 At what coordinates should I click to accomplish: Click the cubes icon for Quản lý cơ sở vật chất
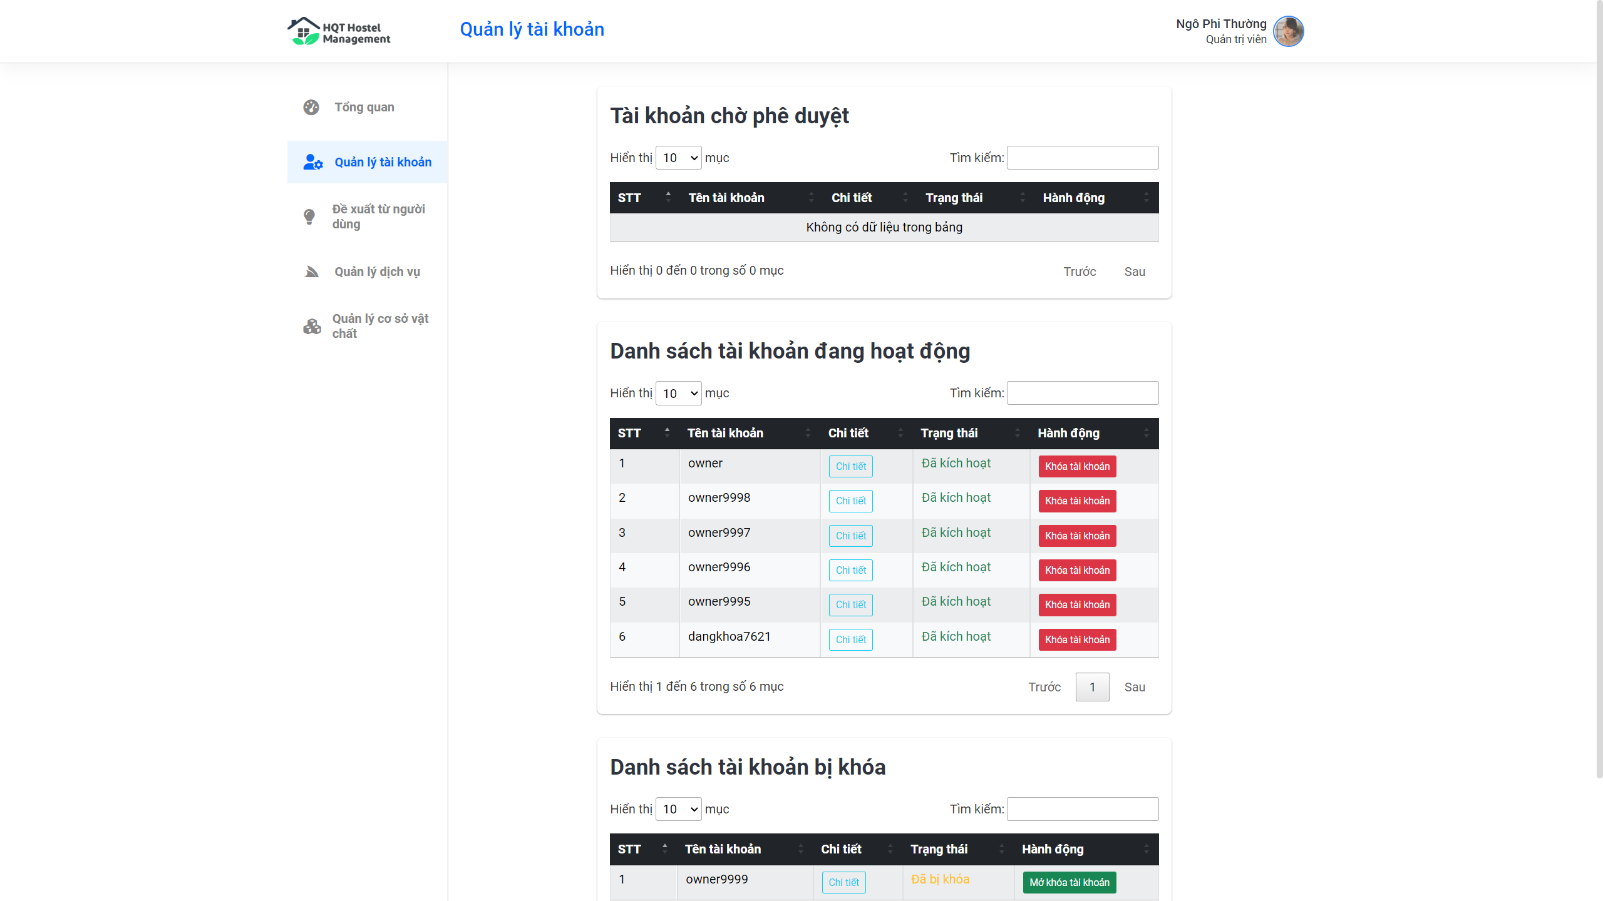pyautogui.click(x=311, y=326)
